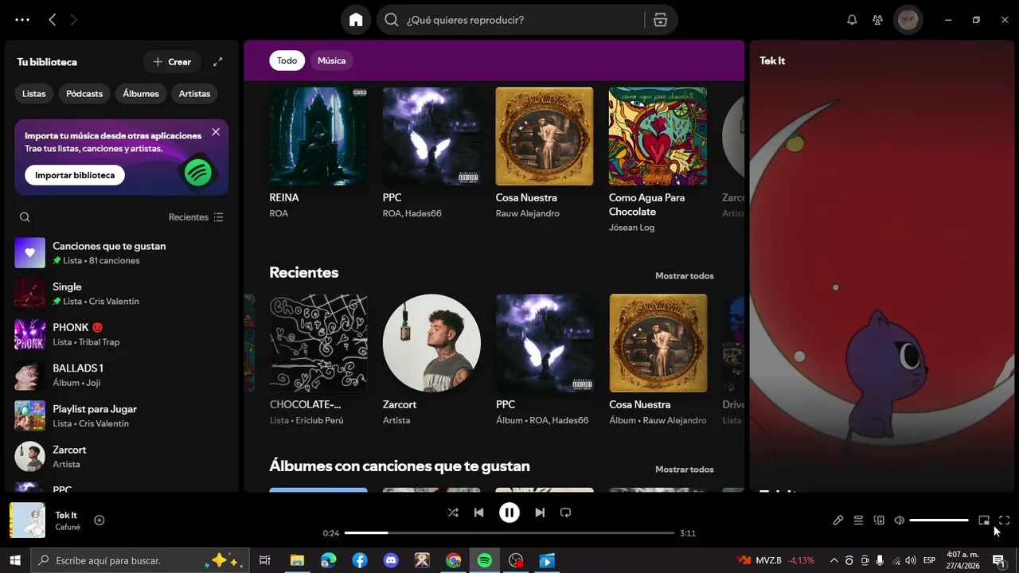Open Cafuné artist link in player
1019x573 pixels.
pyautogui.click(x=68, y=527)
